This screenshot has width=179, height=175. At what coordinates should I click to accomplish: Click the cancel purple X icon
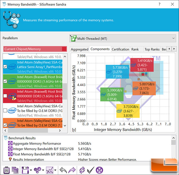(99, 170)
